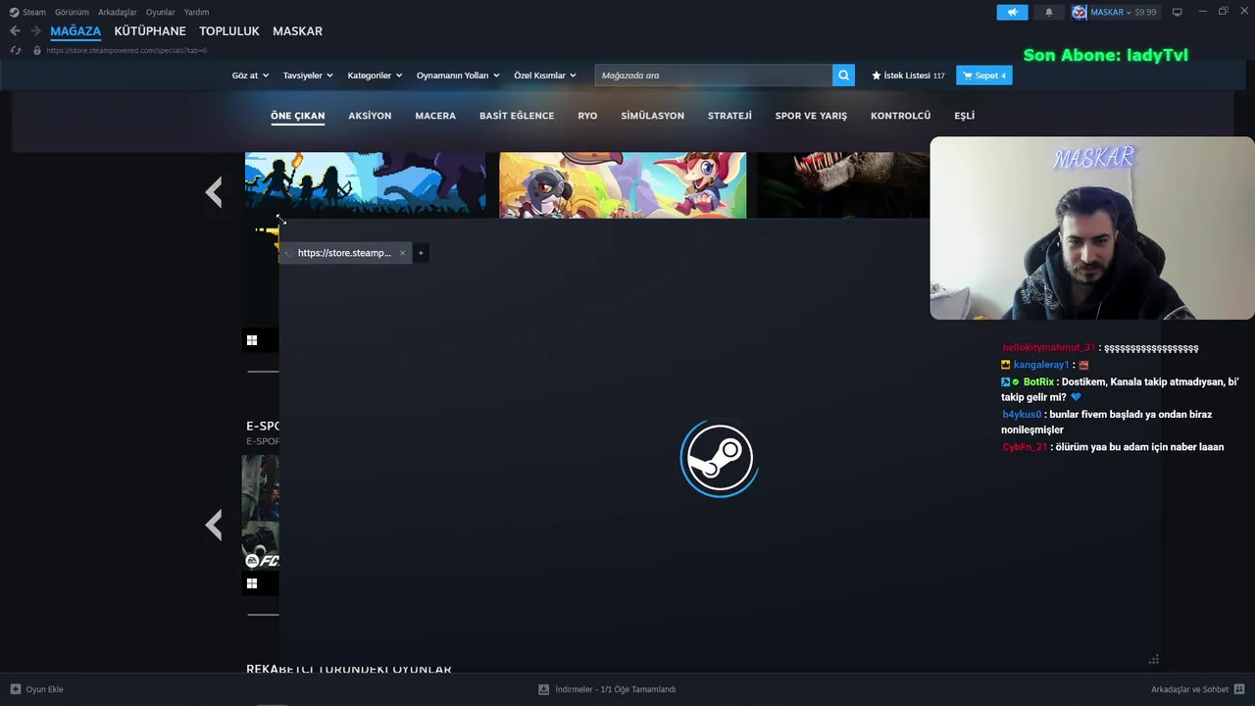Reload the store page
The height and width of the screenshot is (706, 1255).
pyautogui.click(x=16, y=50)
